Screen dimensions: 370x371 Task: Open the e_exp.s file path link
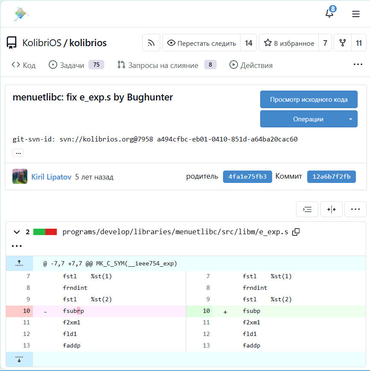(x=175, y=232)
